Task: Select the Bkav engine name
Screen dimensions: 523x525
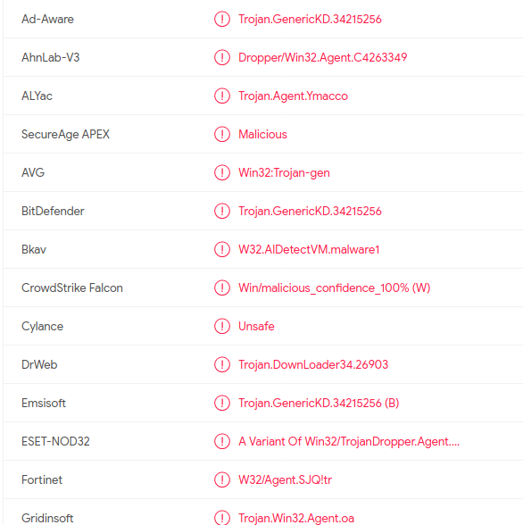Action: pos(34,249)
